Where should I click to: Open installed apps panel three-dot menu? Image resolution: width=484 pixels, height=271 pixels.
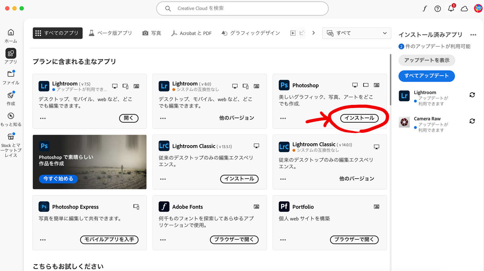[x=473, y=35]
